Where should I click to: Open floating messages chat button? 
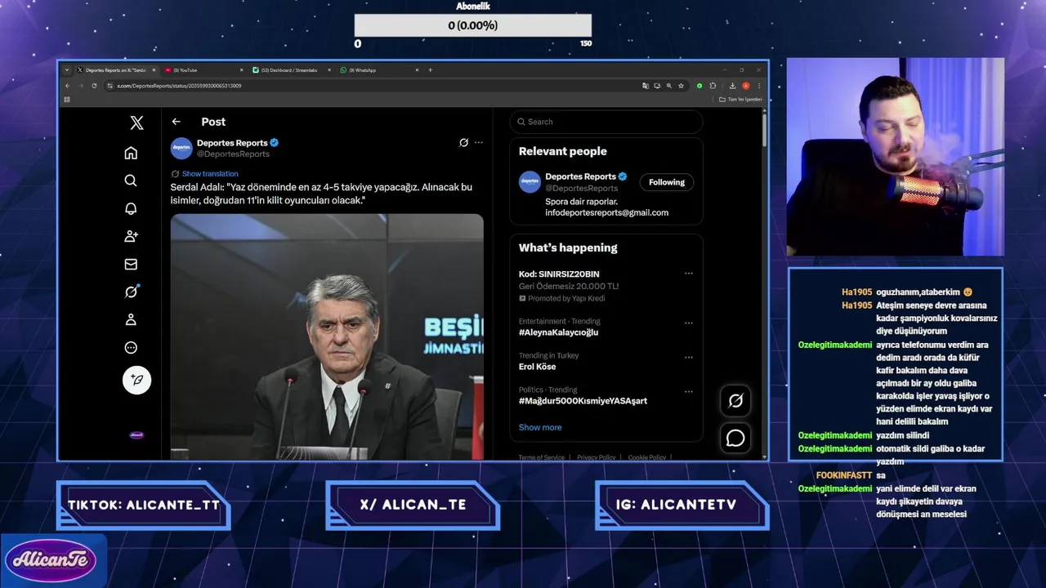[x=735, y=439]
